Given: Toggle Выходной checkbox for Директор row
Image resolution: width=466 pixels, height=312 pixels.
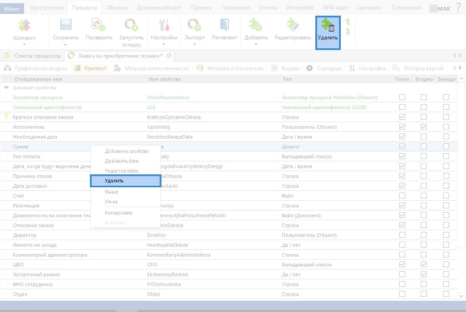Looking at the screenshot, I should [x=446, y=235].
